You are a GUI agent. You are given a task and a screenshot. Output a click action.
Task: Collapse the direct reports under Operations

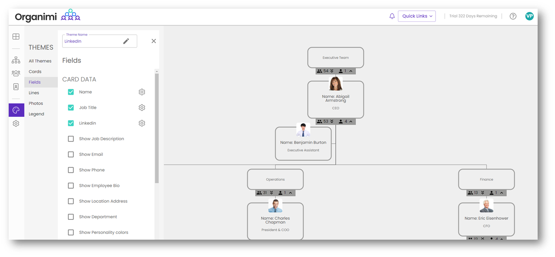coord(291,193)
